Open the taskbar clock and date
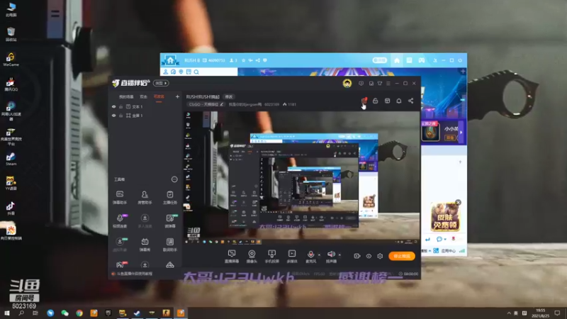Screen dimensions: 567x319 tap(541, 313)
